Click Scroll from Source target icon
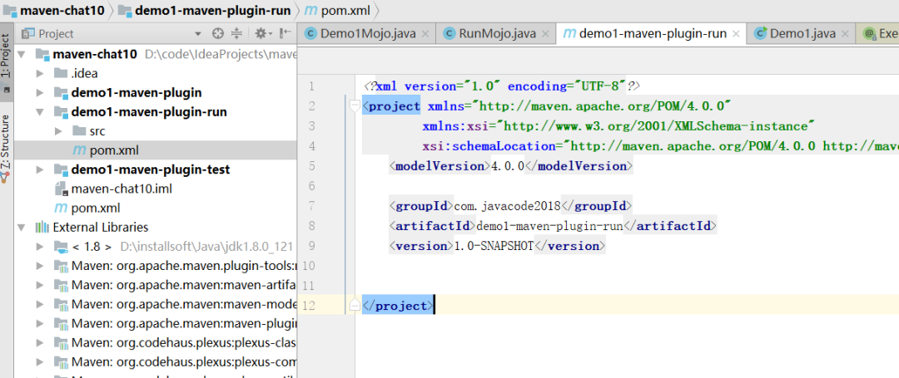The width and height of the screenshot is (899, 378). (x=217, y=34)
